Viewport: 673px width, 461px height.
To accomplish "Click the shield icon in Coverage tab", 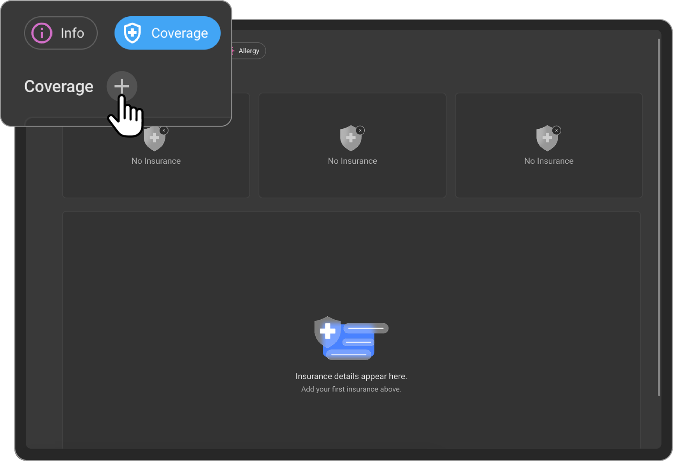I will [132, 33].
